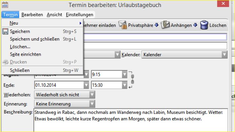Click the Privatsphäre padlock envelope icon
This screenshot has width=235, height=132.
point(122,25)
